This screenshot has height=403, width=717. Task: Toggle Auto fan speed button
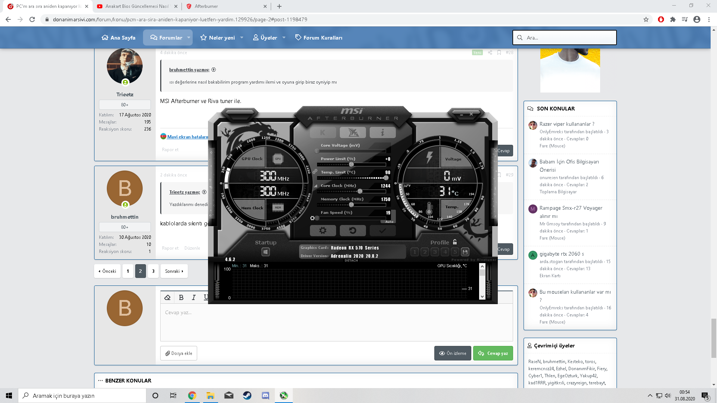tap(389, 222)
